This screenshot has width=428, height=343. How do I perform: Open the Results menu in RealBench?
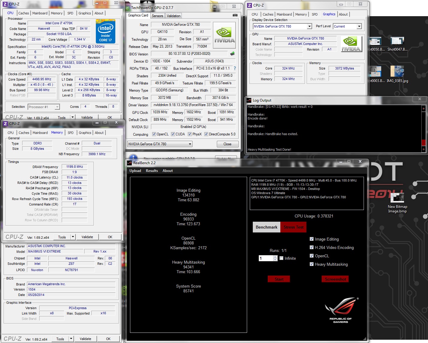coord(152,171)
